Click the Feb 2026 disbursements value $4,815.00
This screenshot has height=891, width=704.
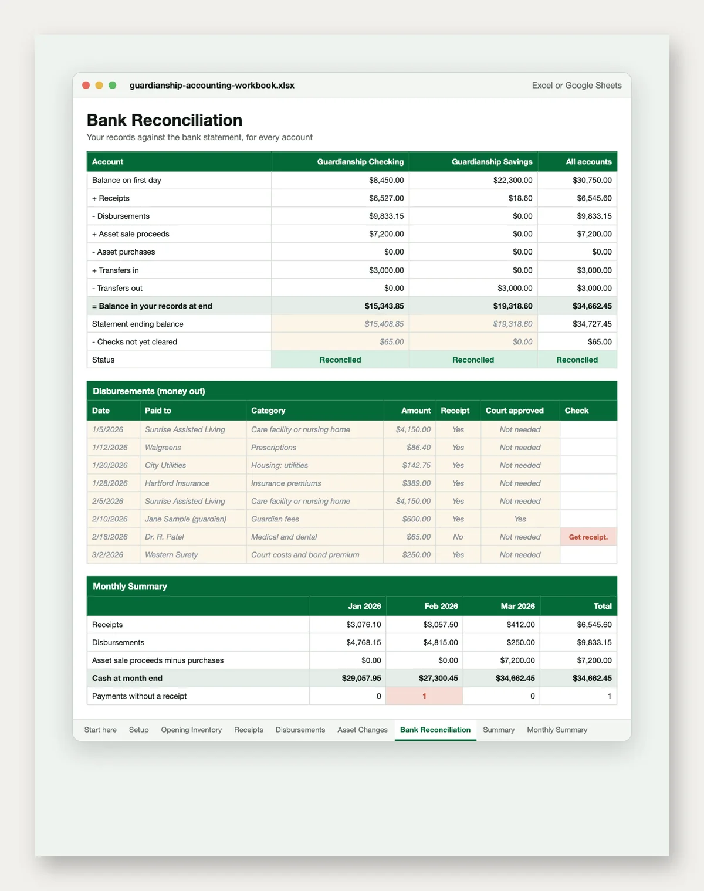[425, 642]
